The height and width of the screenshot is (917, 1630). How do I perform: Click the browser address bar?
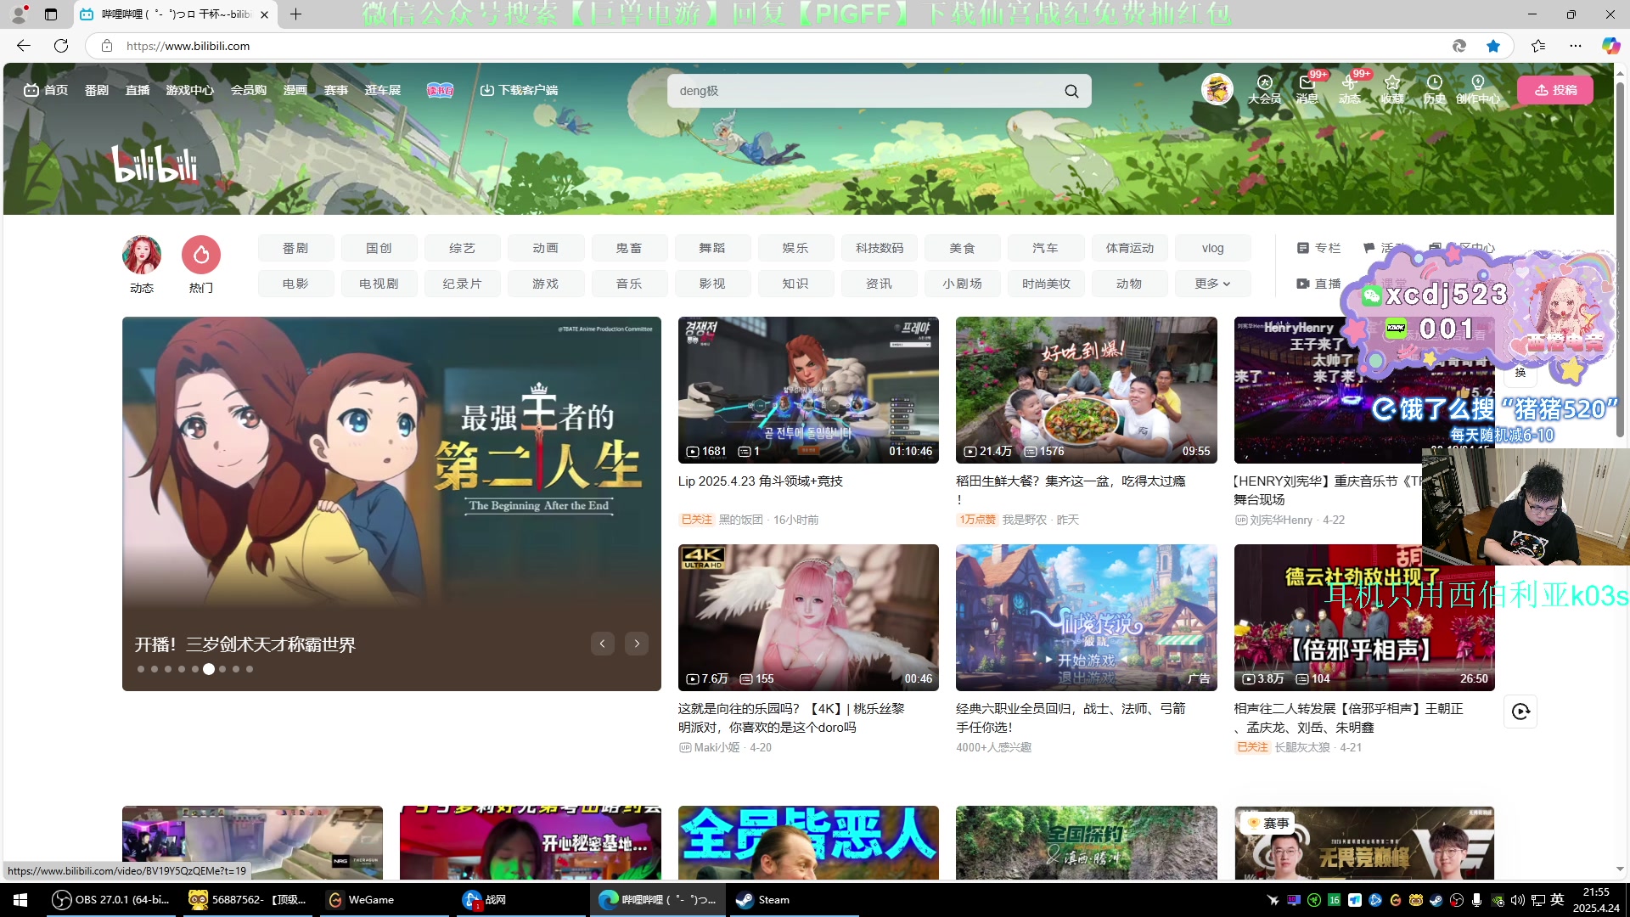(764, 46)
